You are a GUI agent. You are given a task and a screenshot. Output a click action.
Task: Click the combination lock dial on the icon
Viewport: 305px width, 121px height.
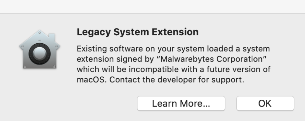click(40, 54)
